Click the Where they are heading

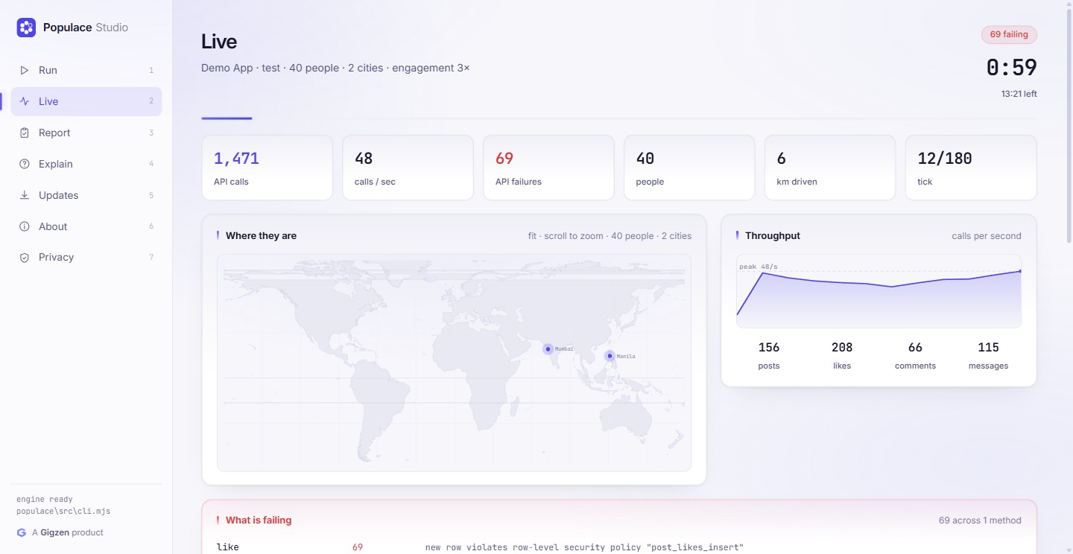pyautogui.click(x=261, y=235)
